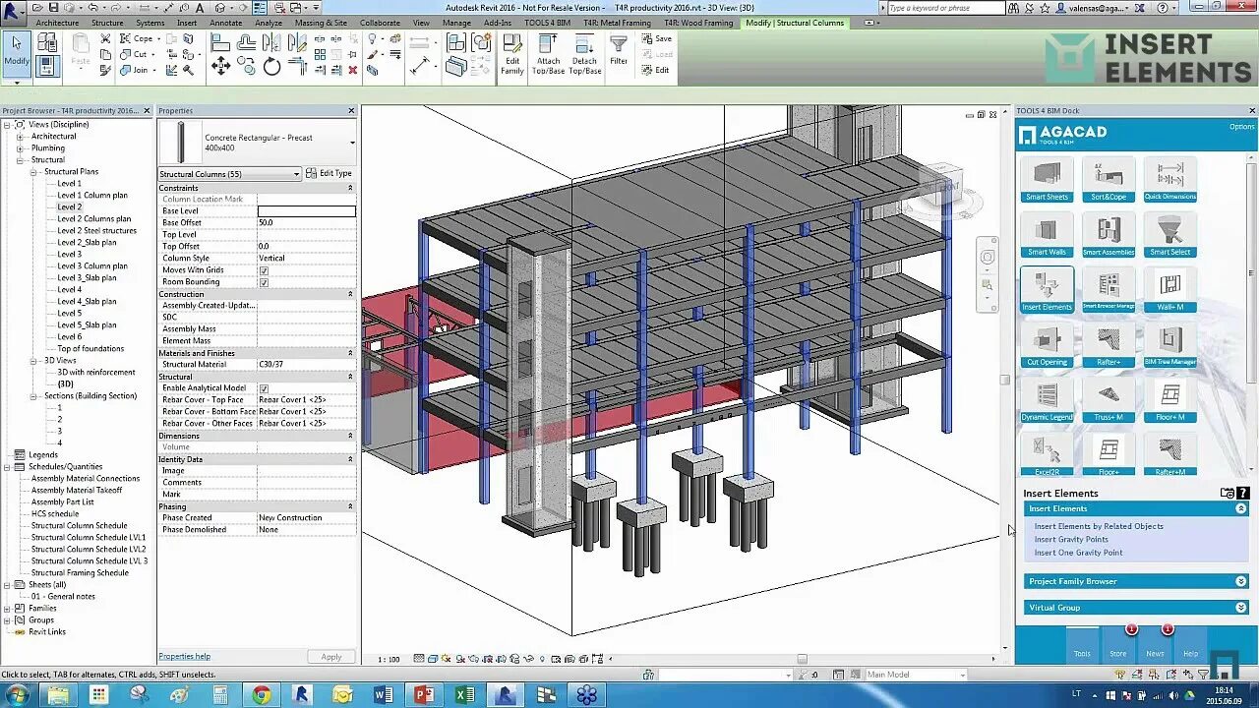
Task: Open the Store tab in dock
Action: tap(1118, 645)
